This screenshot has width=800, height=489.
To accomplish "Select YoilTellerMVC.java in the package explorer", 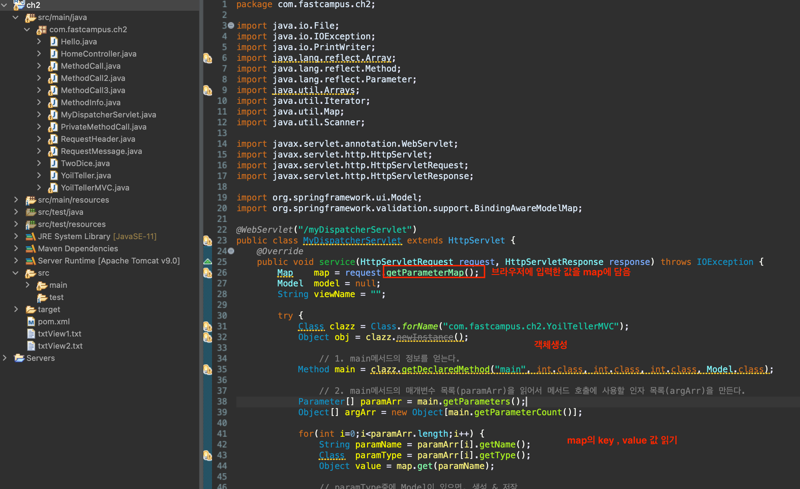I will click(95, 188).
